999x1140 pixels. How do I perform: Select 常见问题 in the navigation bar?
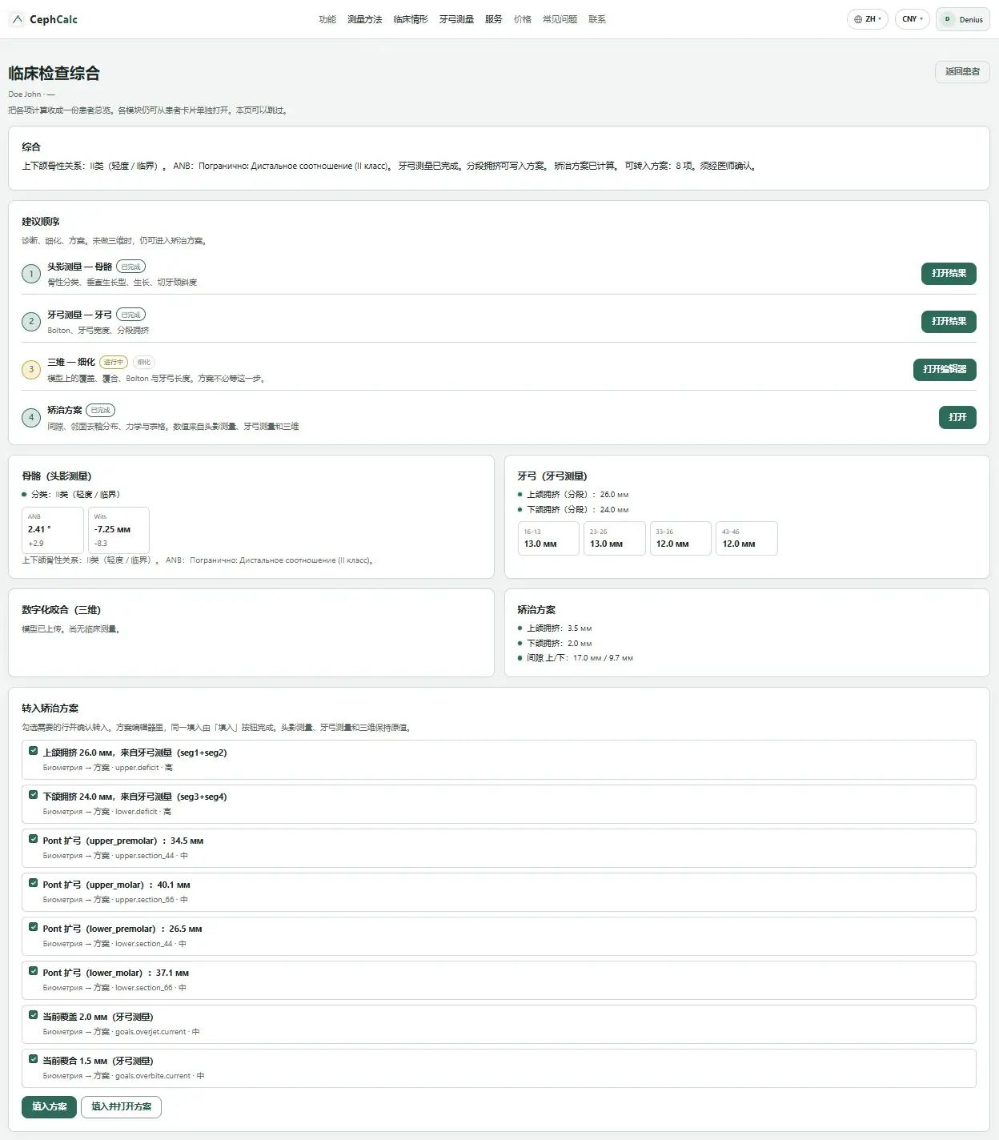560,19
